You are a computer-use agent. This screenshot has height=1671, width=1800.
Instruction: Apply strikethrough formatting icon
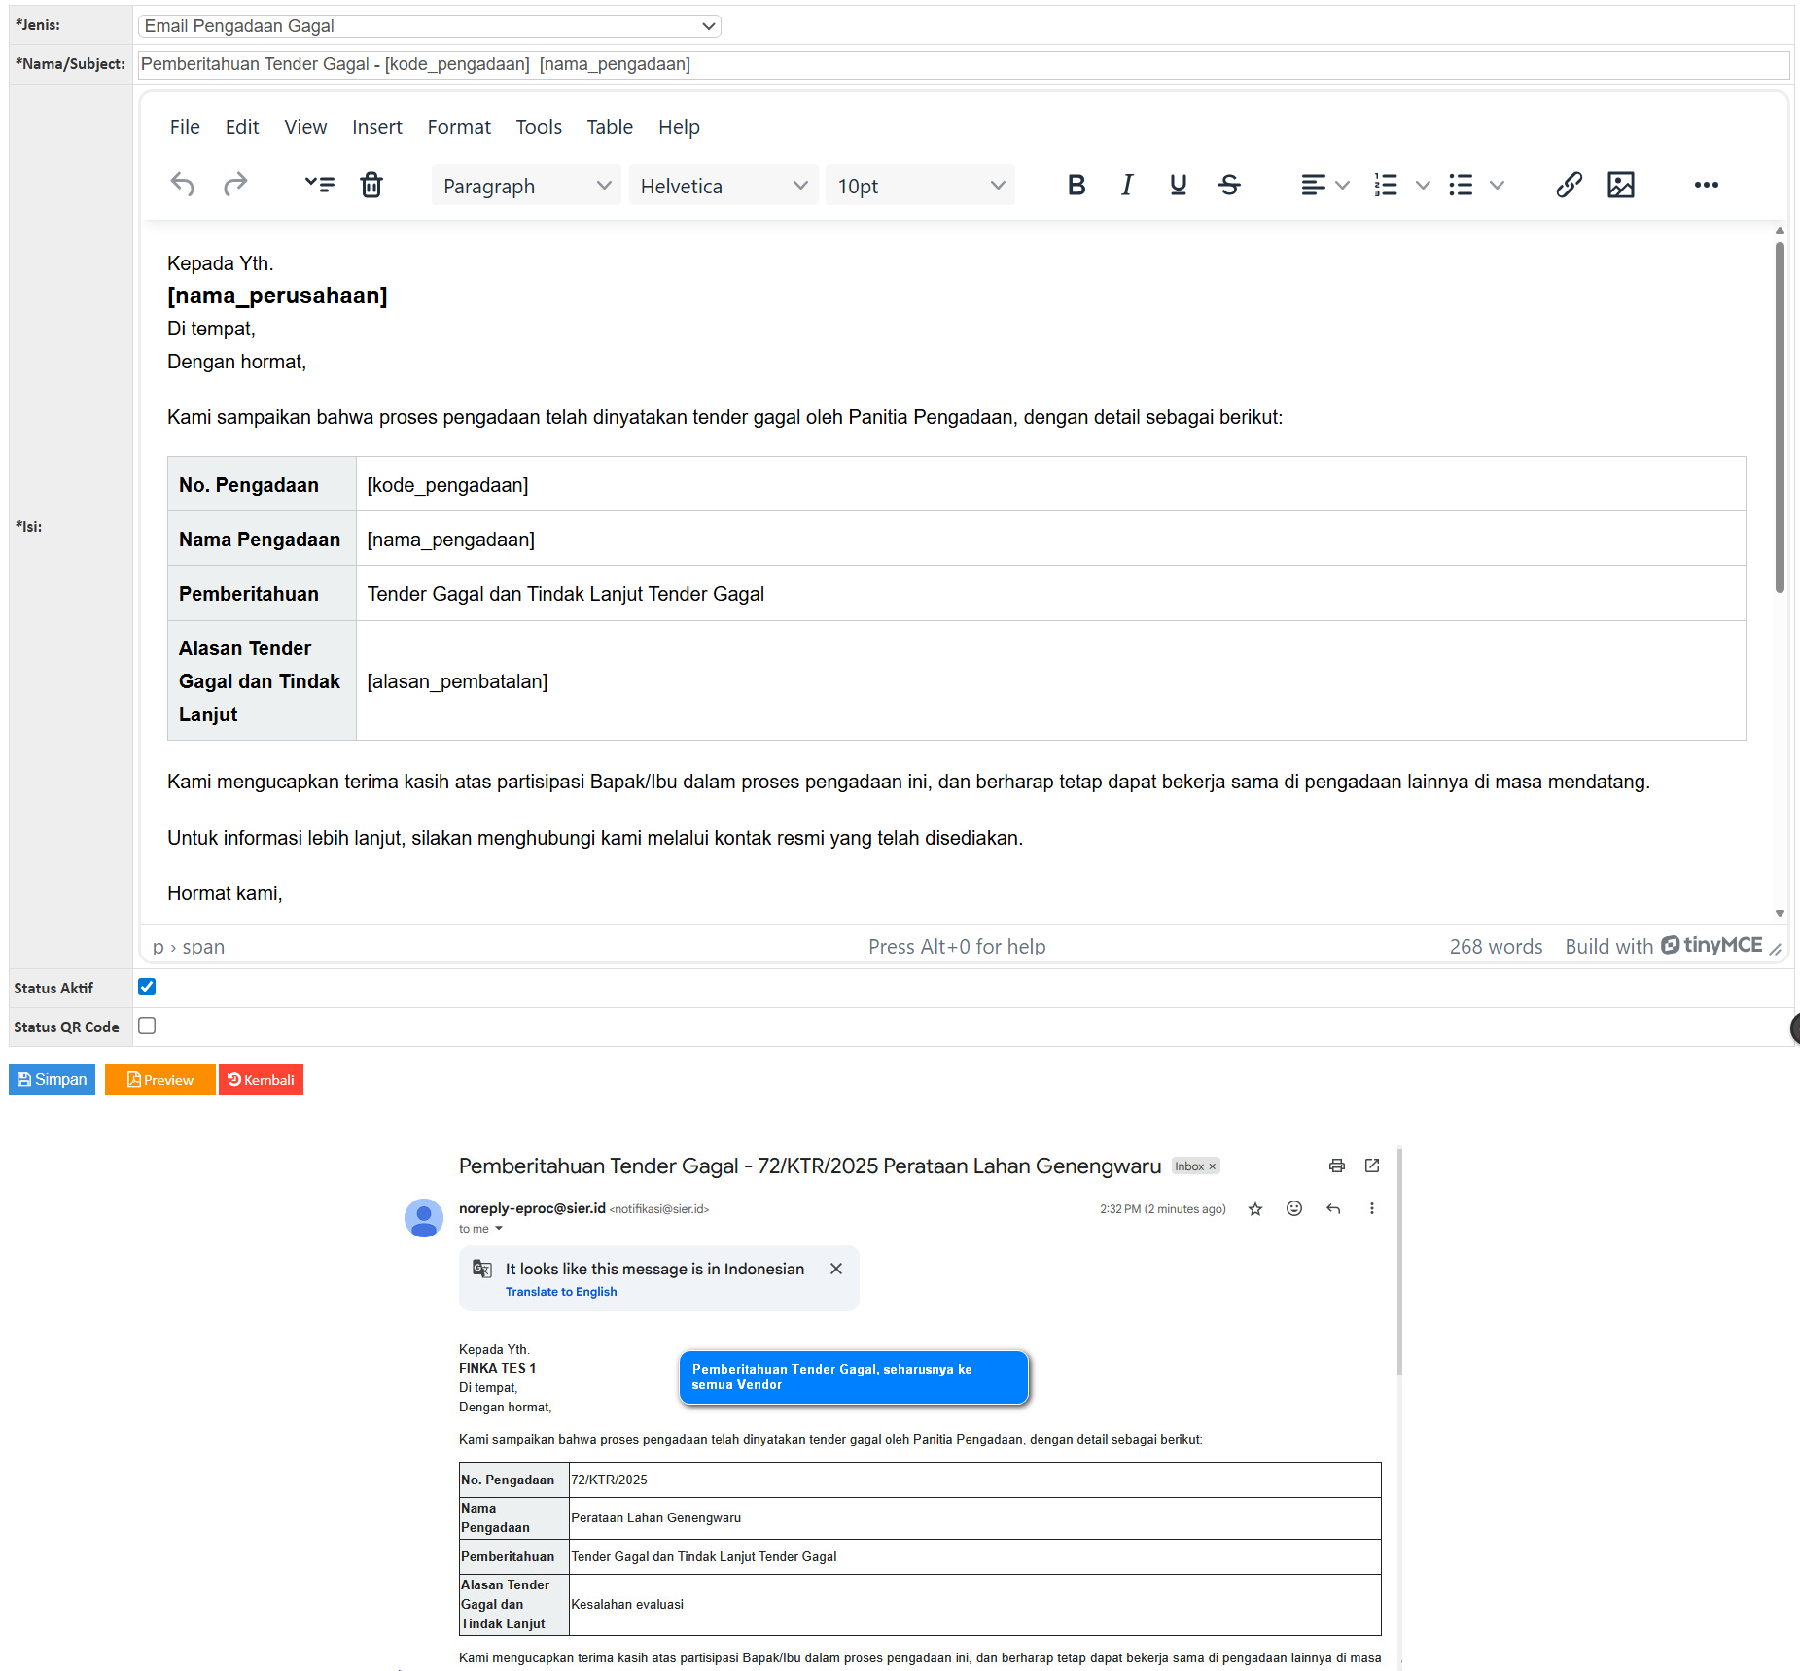(x=1229, y=185)
